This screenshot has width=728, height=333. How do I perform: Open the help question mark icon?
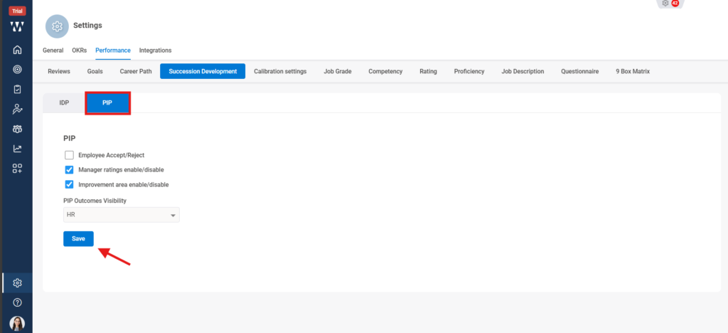tap(17, 302)
